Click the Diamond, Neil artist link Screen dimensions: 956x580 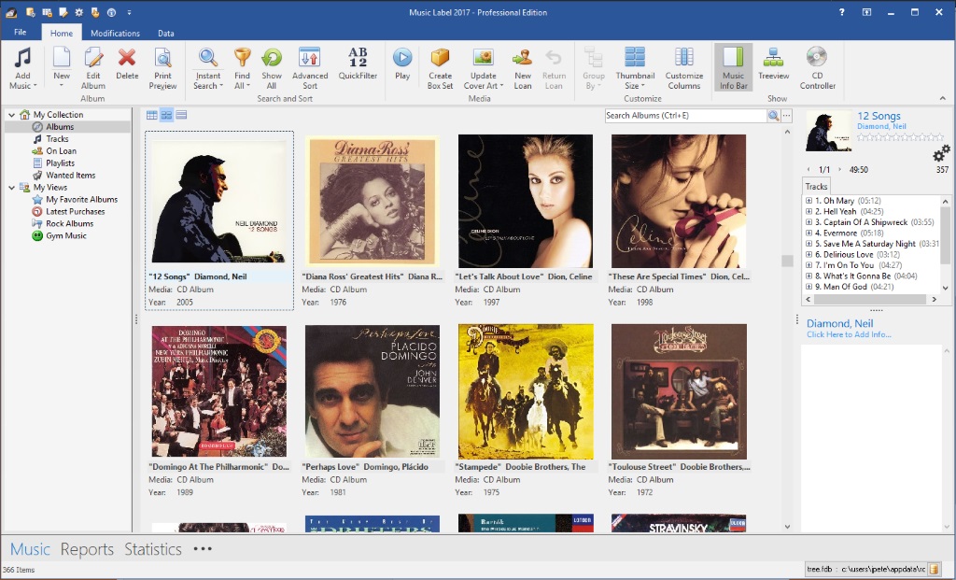pyautogui.click(x=881, y=126)
